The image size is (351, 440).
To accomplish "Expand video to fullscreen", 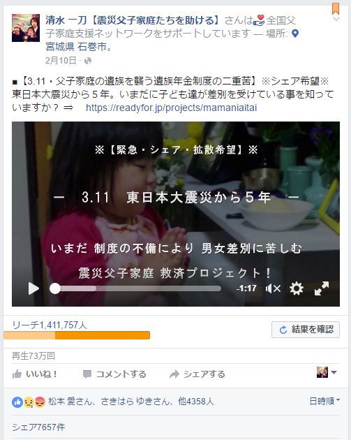I will (321, 288).
